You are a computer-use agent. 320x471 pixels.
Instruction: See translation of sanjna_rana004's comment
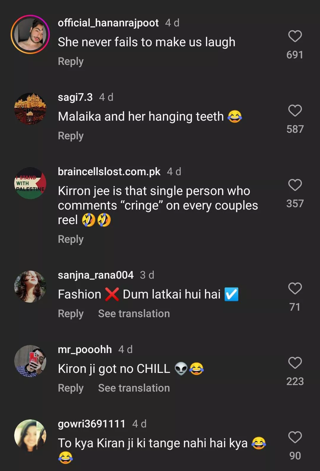click(x=134, y=314)
